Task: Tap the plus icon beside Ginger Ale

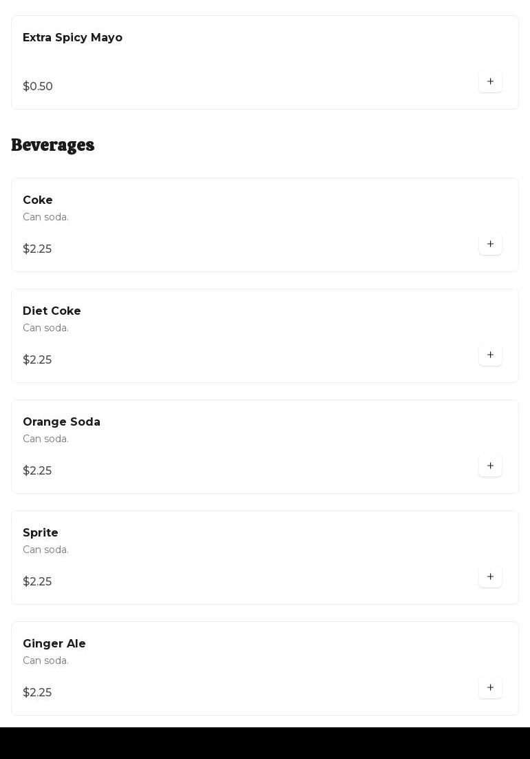Action: tap(490, 687)
